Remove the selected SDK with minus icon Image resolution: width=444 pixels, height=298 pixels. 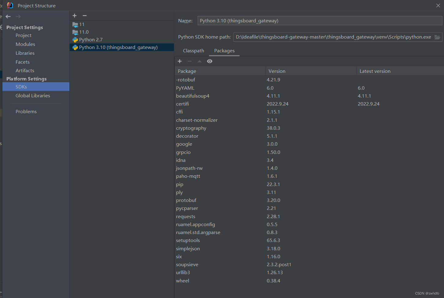click(x=85, y=16)
